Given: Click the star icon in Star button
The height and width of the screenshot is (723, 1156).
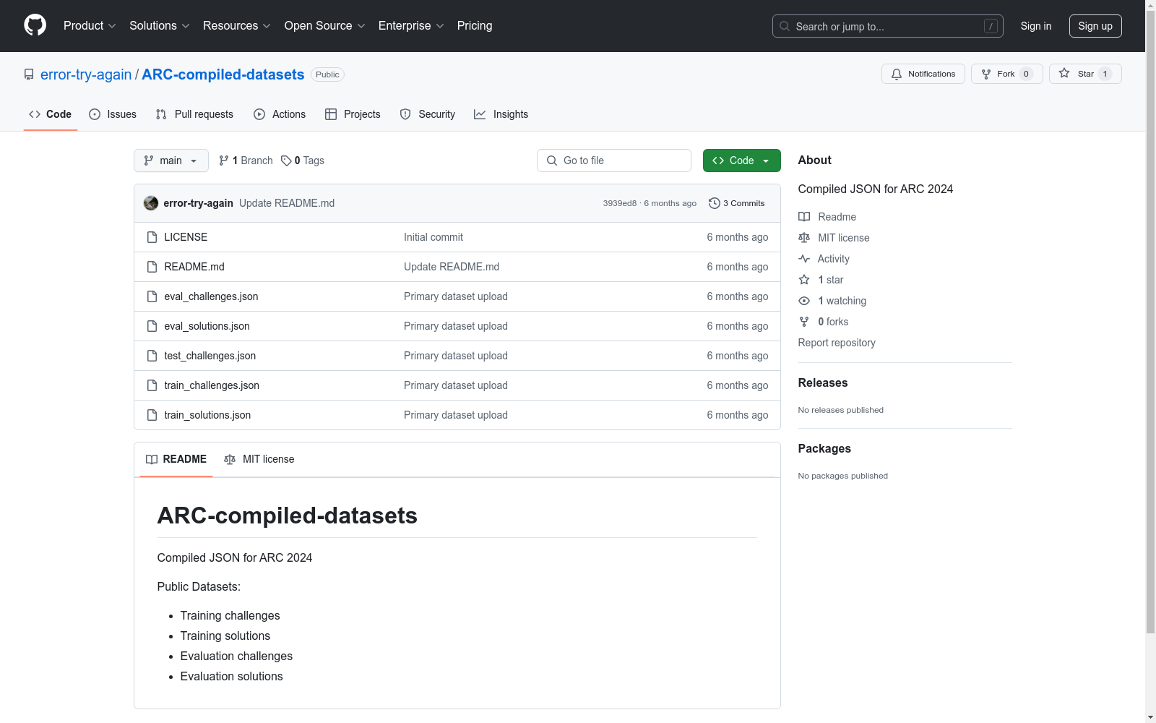Looking at the screenshot, I should pyautogui.click(x=1064, y=73).
